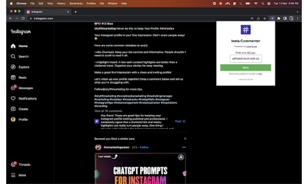Click the browser forward arrow
308x184 pixels.
tap(17, 18)
